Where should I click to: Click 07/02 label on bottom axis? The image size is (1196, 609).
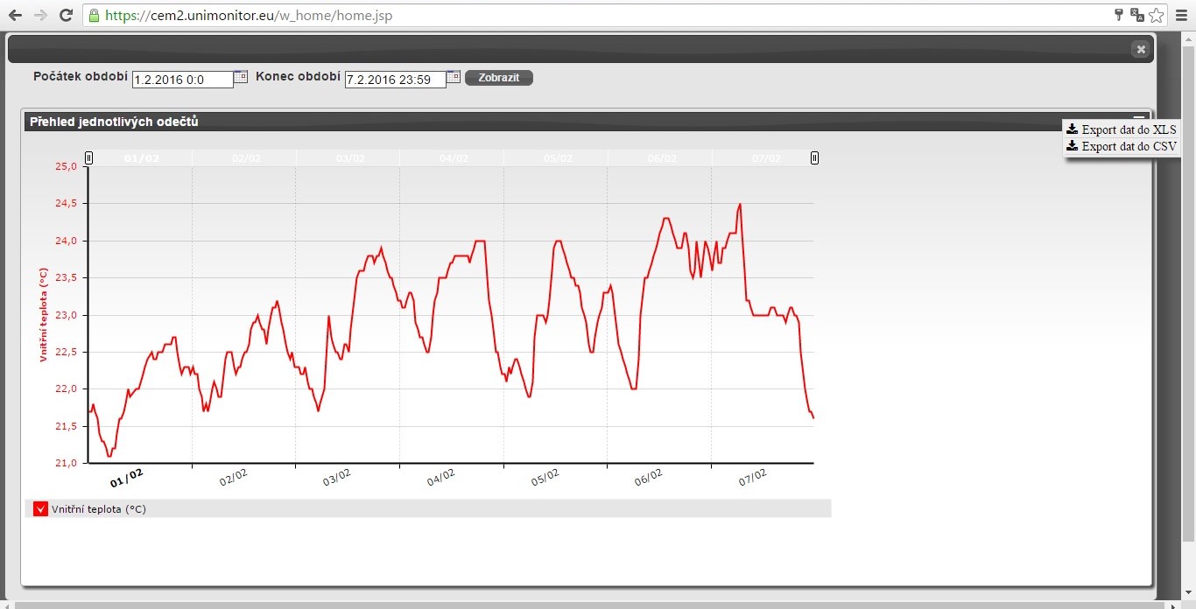[x=751, y=477]
